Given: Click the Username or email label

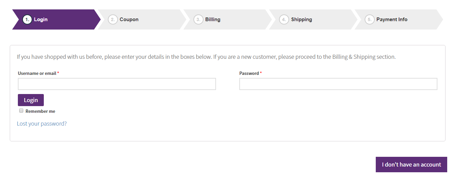Looking at the screenshot, I should (38, 73).
